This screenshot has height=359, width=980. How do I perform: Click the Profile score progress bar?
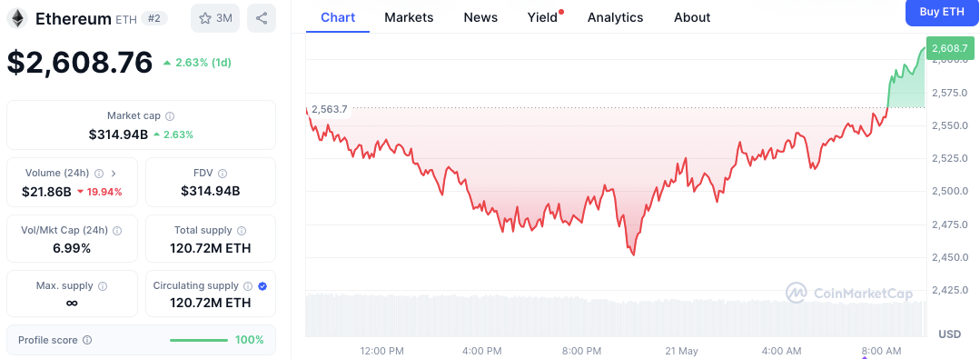[x=199, y=340]
